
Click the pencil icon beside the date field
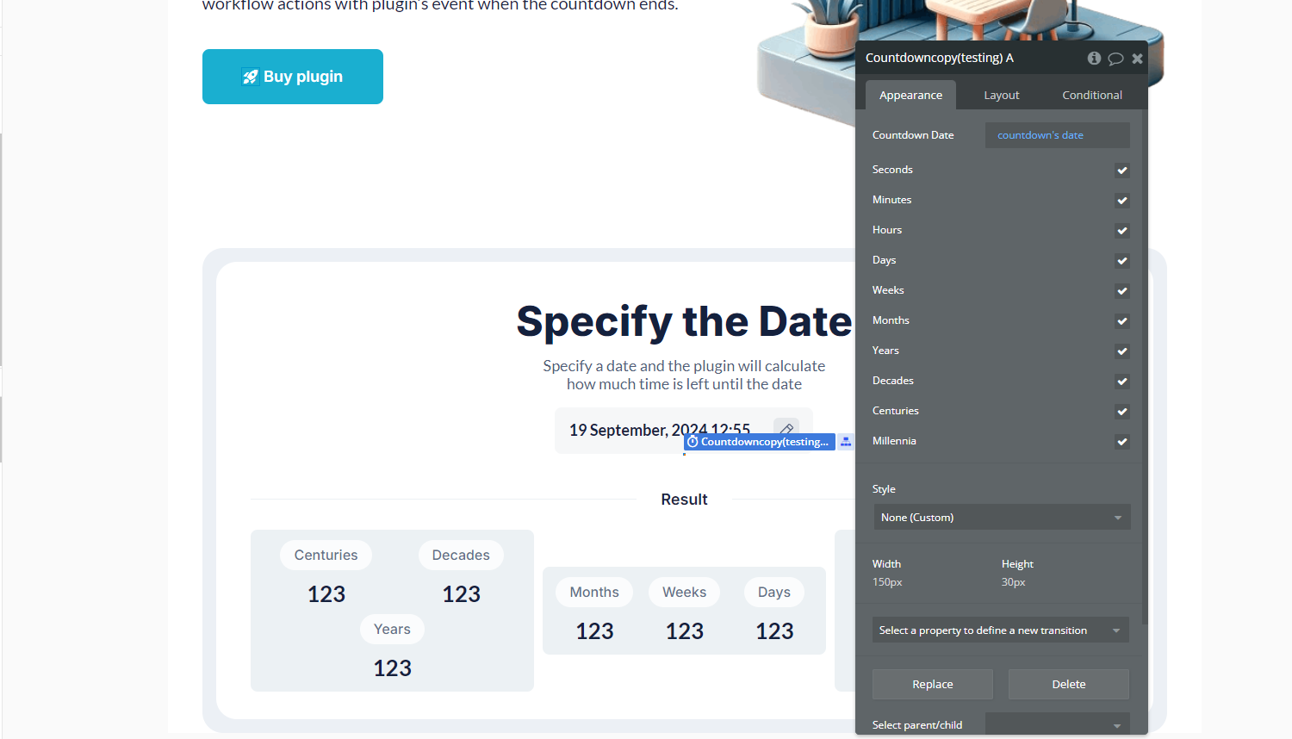[786, 429]
